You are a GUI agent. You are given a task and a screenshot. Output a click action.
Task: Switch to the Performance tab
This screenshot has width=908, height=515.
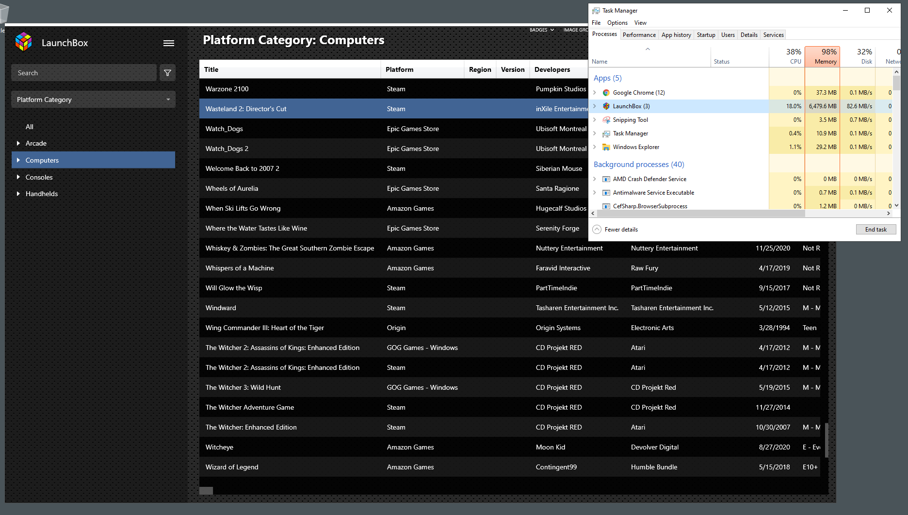pos(639,35)
